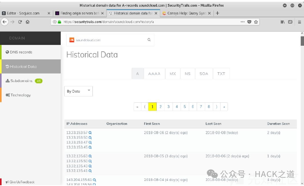Click the IP Addresses column header
This screenshot has width=304, height=186.
pyautogui.click(x=77, y=124)
